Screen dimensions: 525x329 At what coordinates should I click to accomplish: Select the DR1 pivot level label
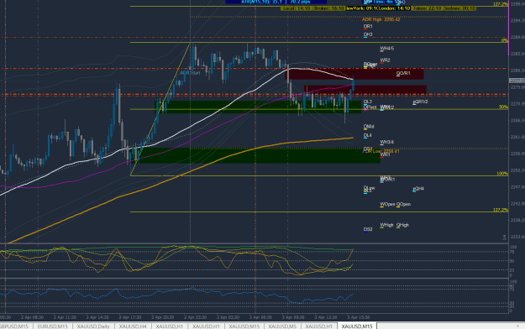(368, 26)
